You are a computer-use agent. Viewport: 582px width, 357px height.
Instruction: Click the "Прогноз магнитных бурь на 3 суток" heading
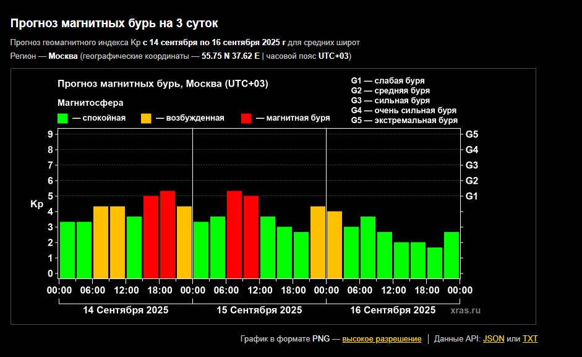tap(114, 24)
